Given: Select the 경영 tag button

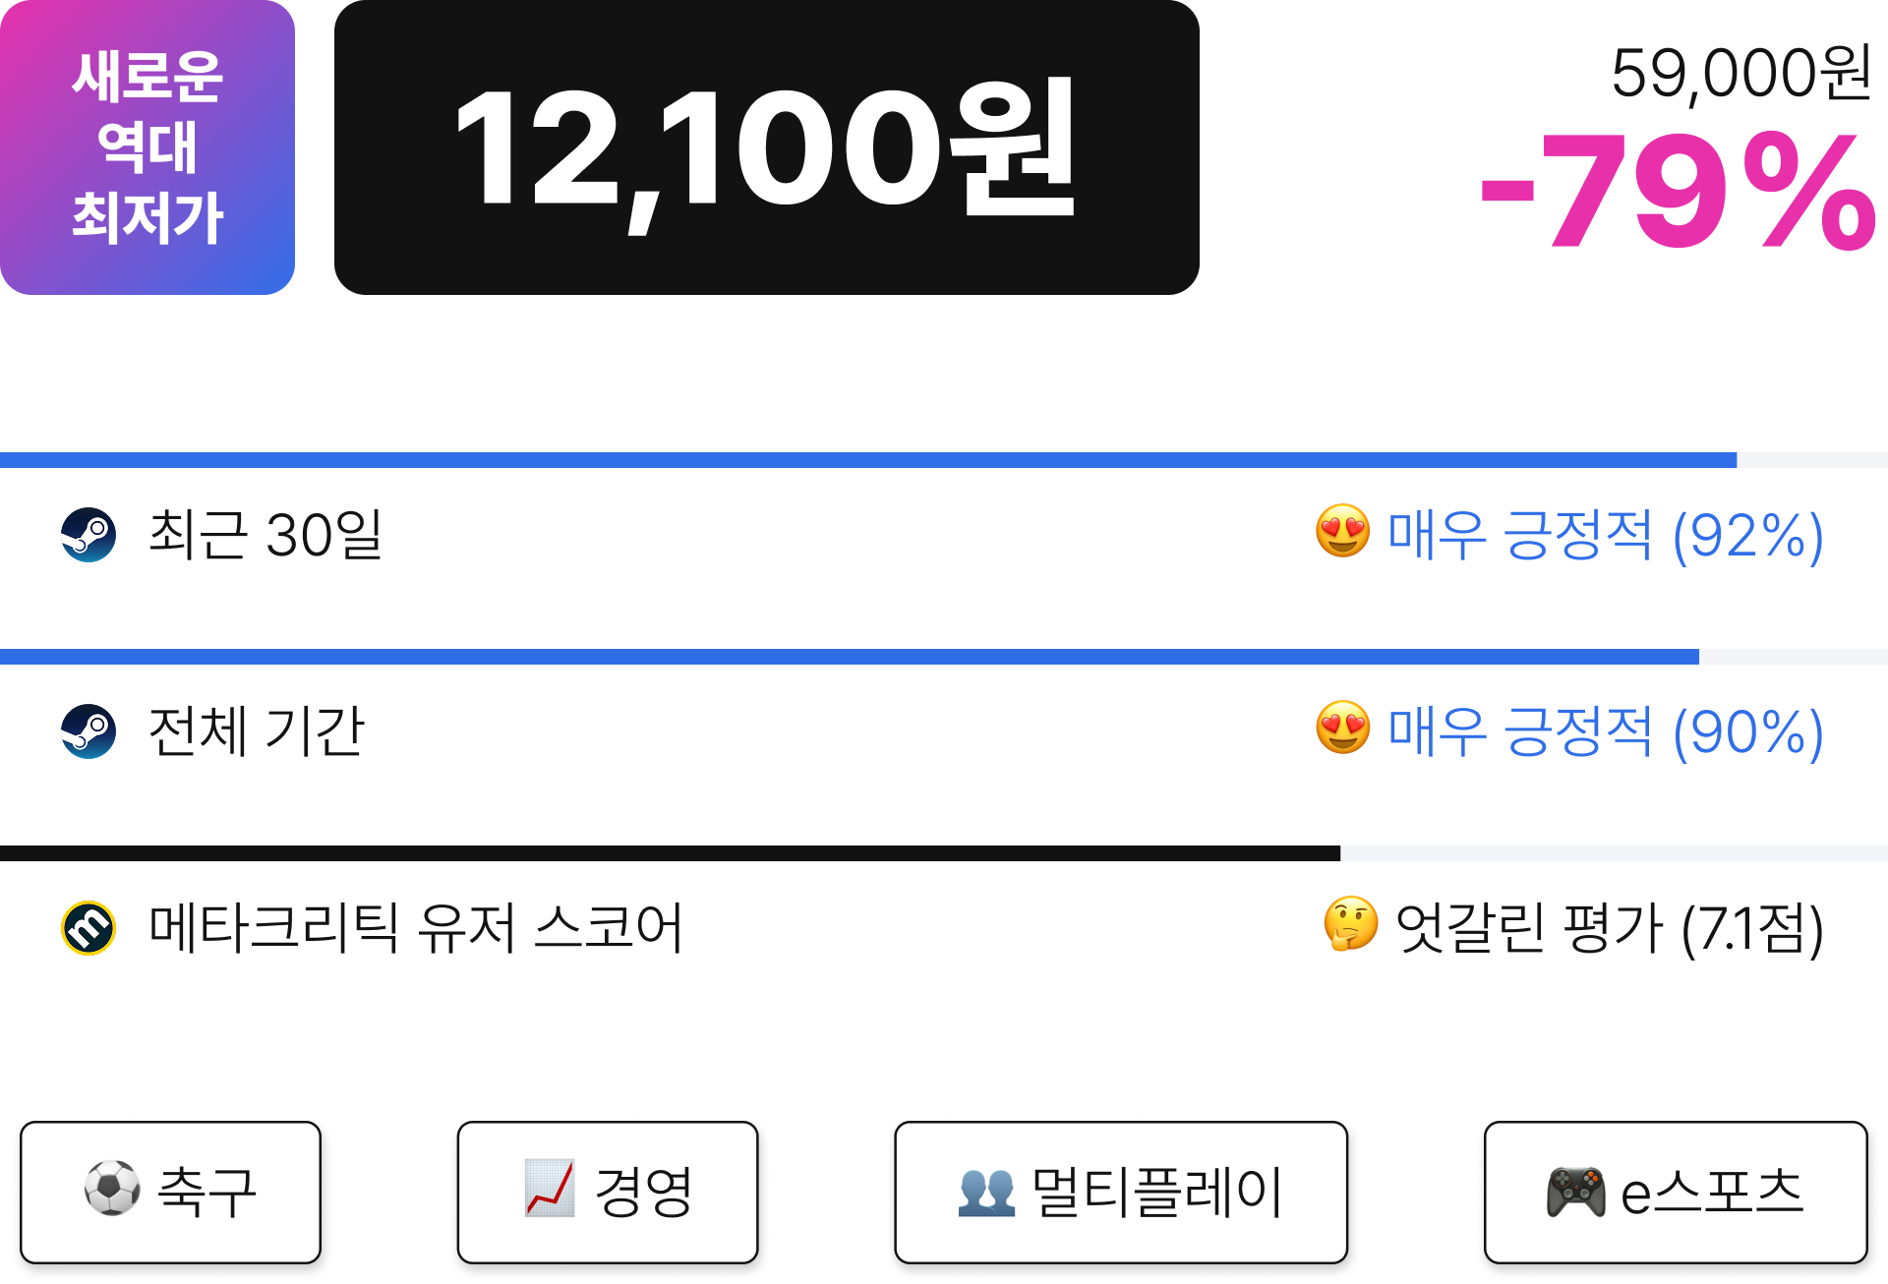Looking at the screenshot, I should (x=608, y=1192).
